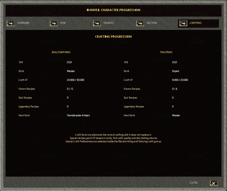Click Blacksmithing Next Rank label
The width and height of the screenshot is (227, 191).
coord(24,115)
